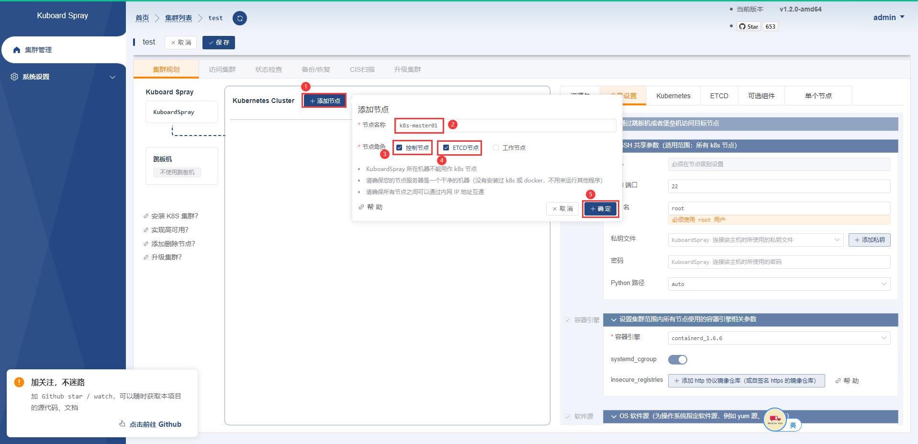
Task: Open the 私钥文件 dropdown
Action: tap(756, 240)
